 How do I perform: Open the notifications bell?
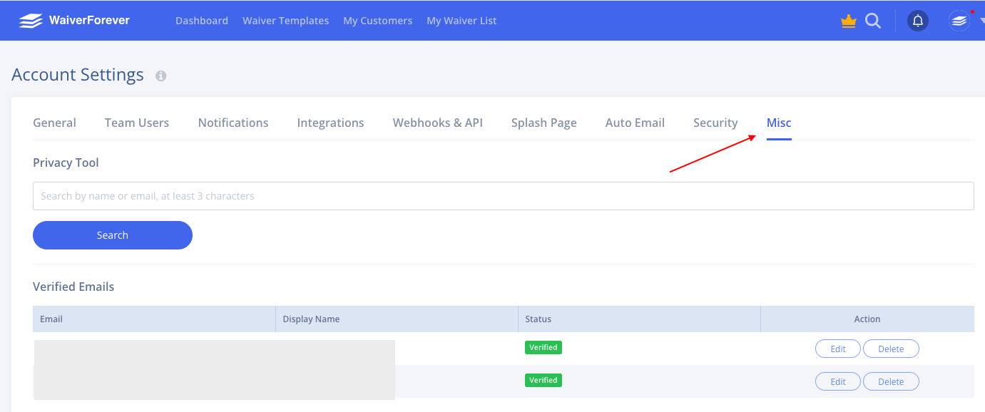918,21
